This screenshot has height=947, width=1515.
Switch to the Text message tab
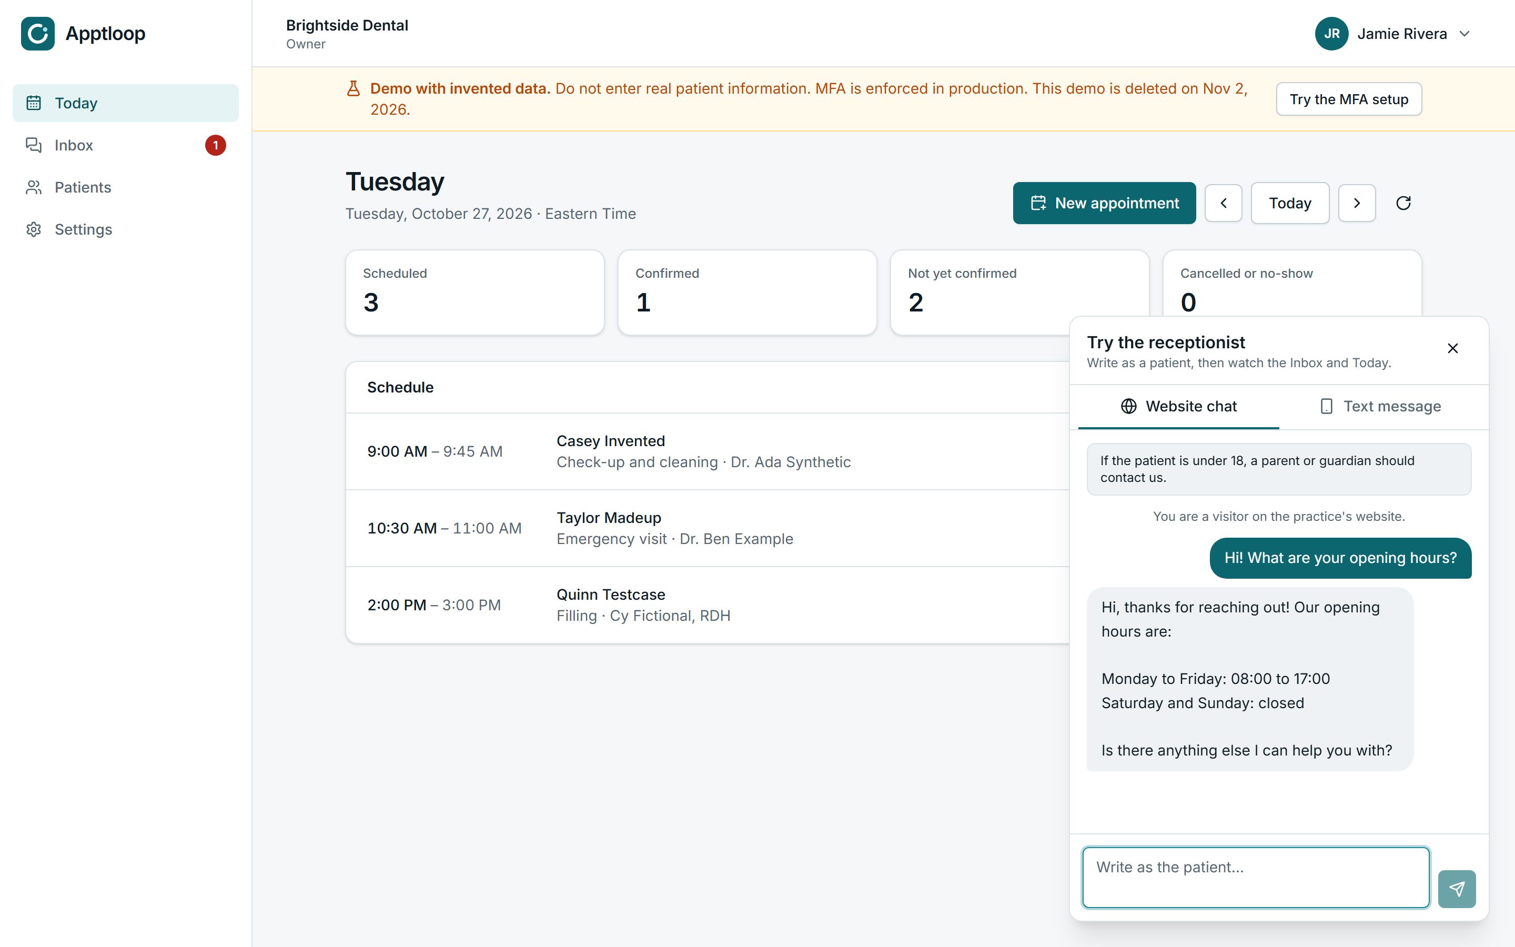click(x=1380, y=407)
